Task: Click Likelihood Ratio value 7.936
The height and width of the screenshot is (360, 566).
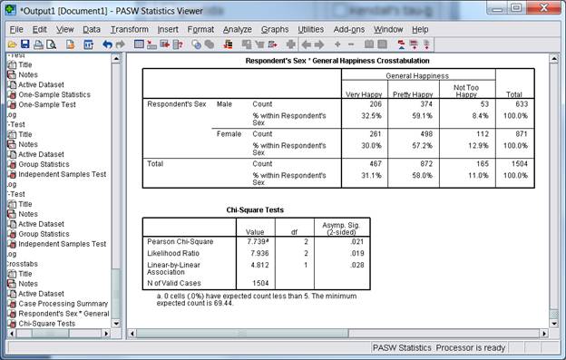Action: pyautogui.click(x=259, y=254)
